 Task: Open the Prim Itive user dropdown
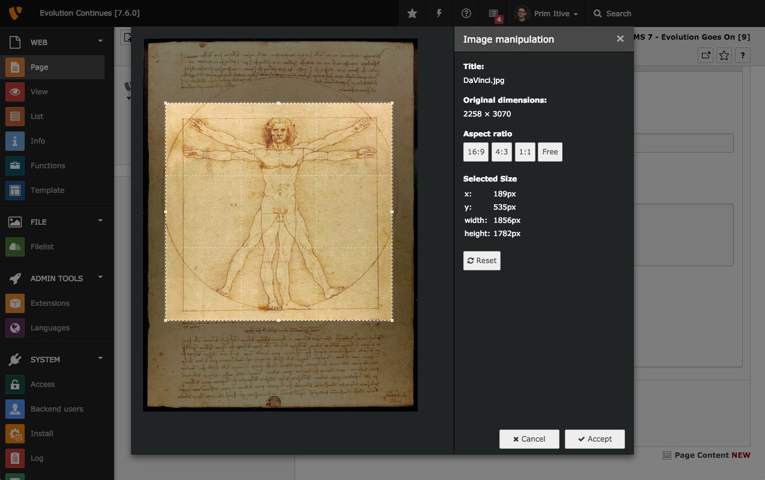tap(547, 13)
